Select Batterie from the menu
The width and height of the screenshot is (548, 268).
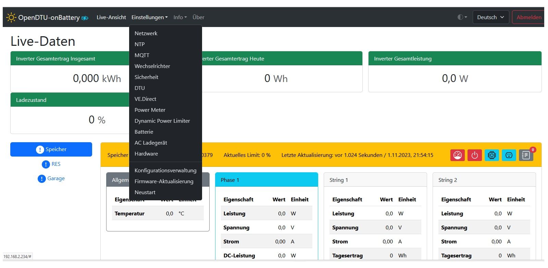click(x=165, y=132)
